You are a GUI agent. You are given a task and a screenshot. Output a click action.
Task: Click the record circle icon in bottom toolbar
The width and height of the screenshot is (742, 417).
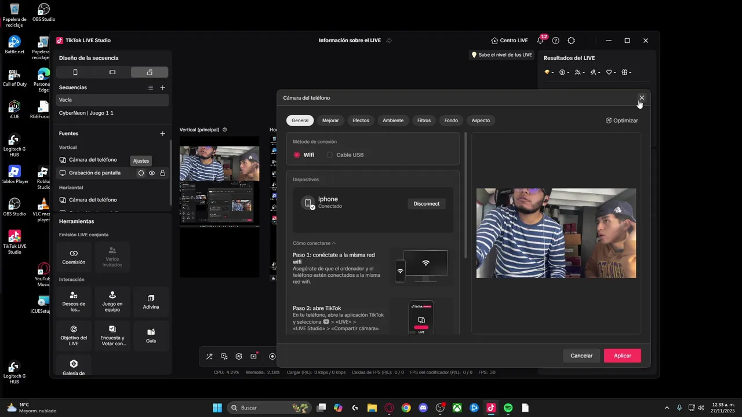[x=272, y=356]
